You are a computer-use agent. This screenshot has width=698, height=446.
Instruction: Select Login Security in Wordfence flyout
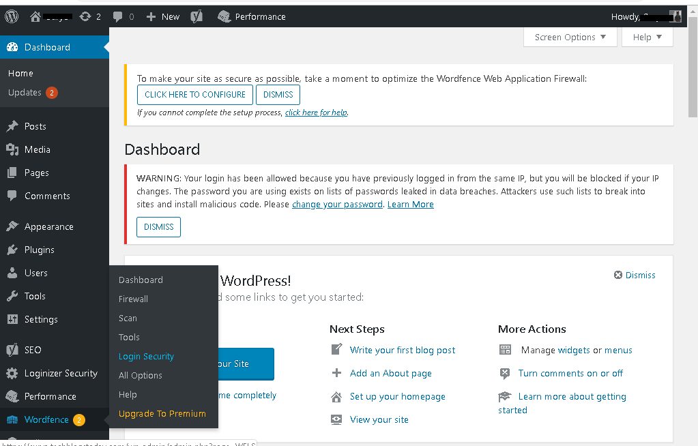tap(146, 357)
